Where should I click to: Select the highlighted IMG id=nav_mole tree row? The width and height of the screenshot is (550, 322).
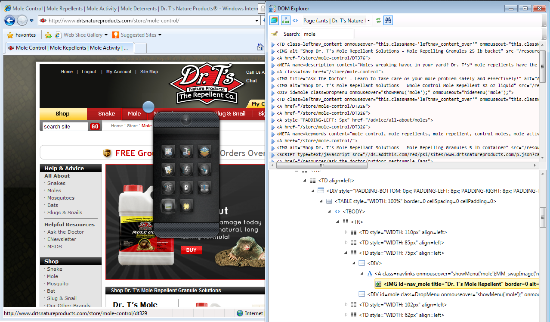(457, 284)
